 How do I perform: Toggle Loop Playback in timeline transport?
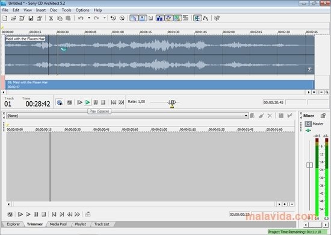69,102
